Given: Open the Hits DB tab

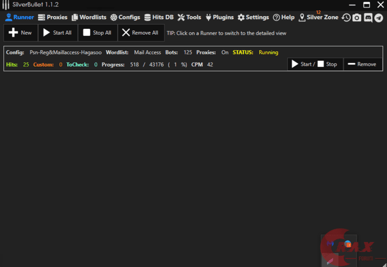Looking at the screenshot, I should pyautogui.click(x=159, y=17).
